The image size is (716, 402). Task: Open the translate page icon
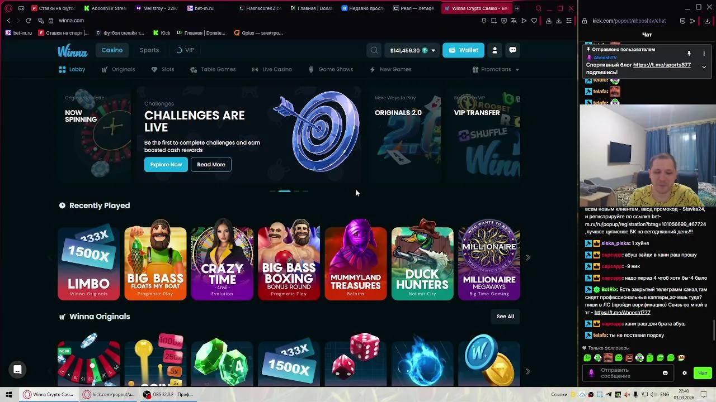click(x=514, y=21)
